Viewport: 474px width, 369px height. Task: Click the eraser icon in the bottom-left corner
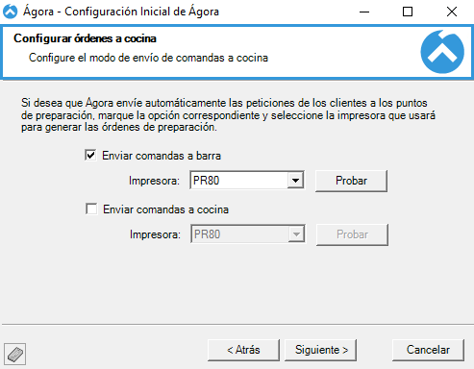tap(14, 354)
